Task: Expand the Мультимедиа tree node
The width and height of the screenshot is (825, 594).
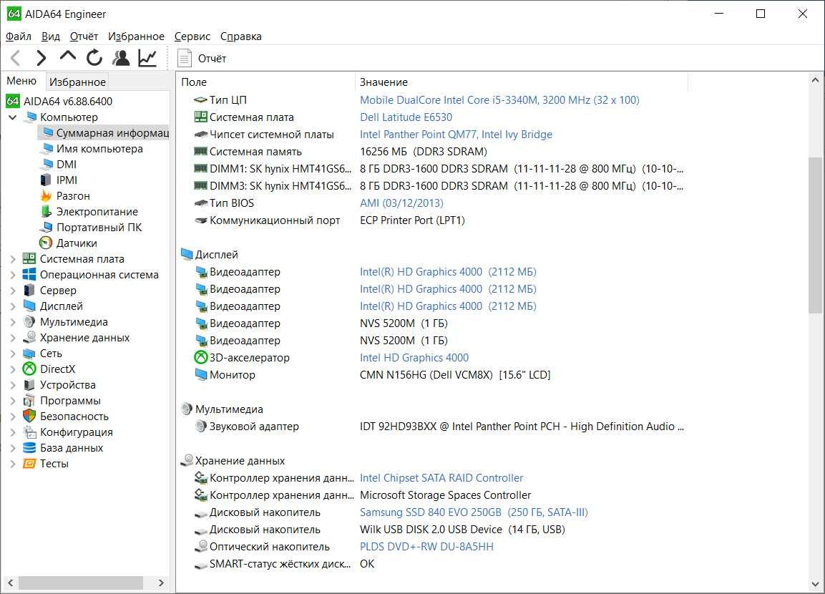Action: (x=13, y=322)
